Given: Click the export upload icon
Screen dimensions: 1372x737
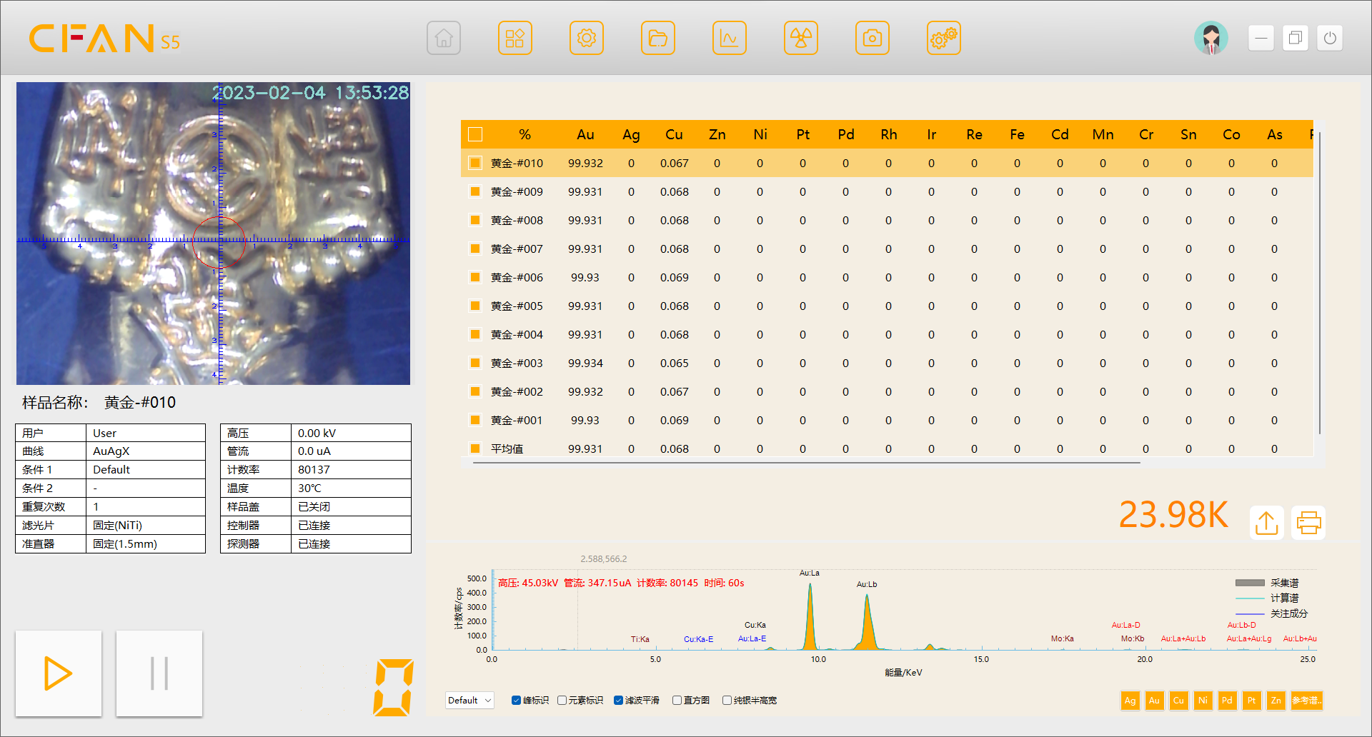Looking at the screenshot, I should (1267, 523).
